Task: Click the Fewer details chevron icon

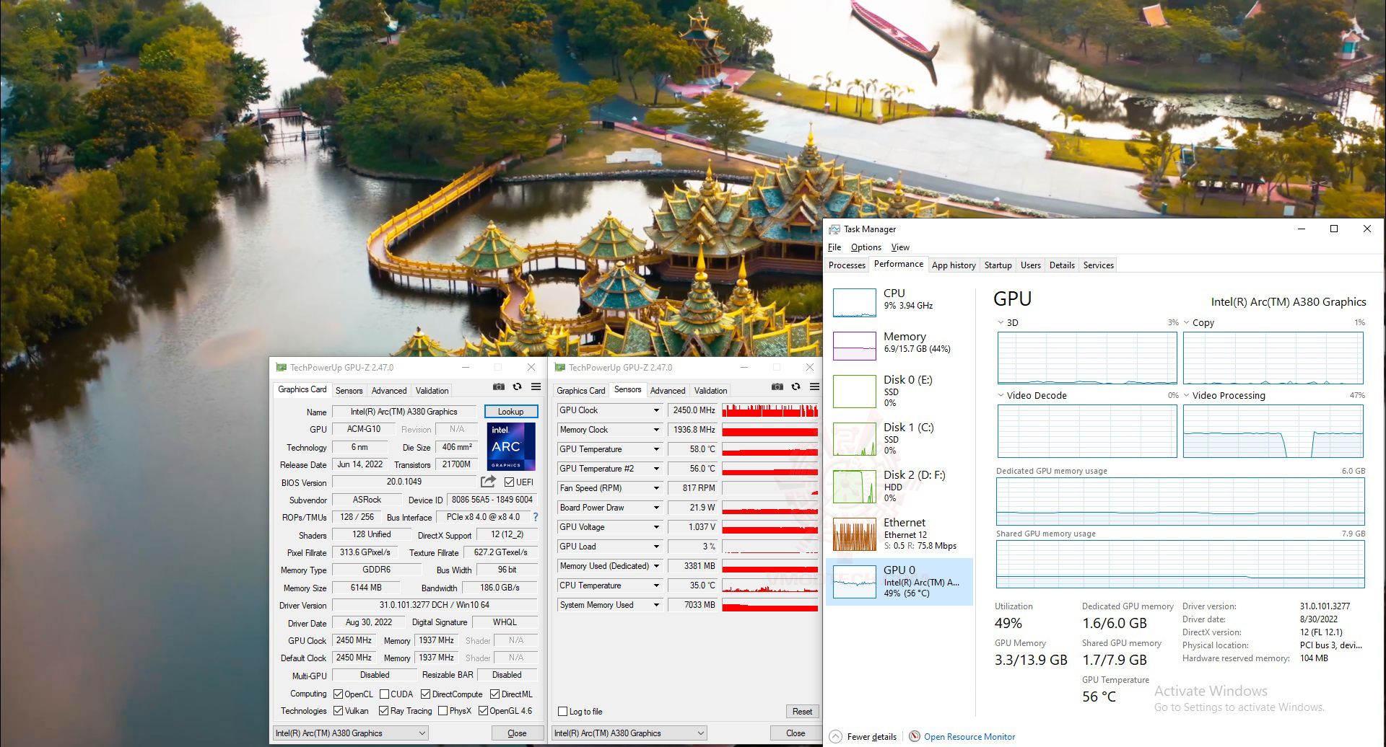Action: [x=835, y=737]
